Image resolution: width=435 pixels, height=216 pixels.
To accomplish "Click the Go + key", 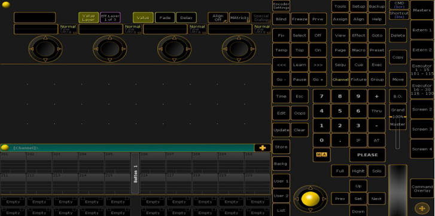I will point(318,79).
